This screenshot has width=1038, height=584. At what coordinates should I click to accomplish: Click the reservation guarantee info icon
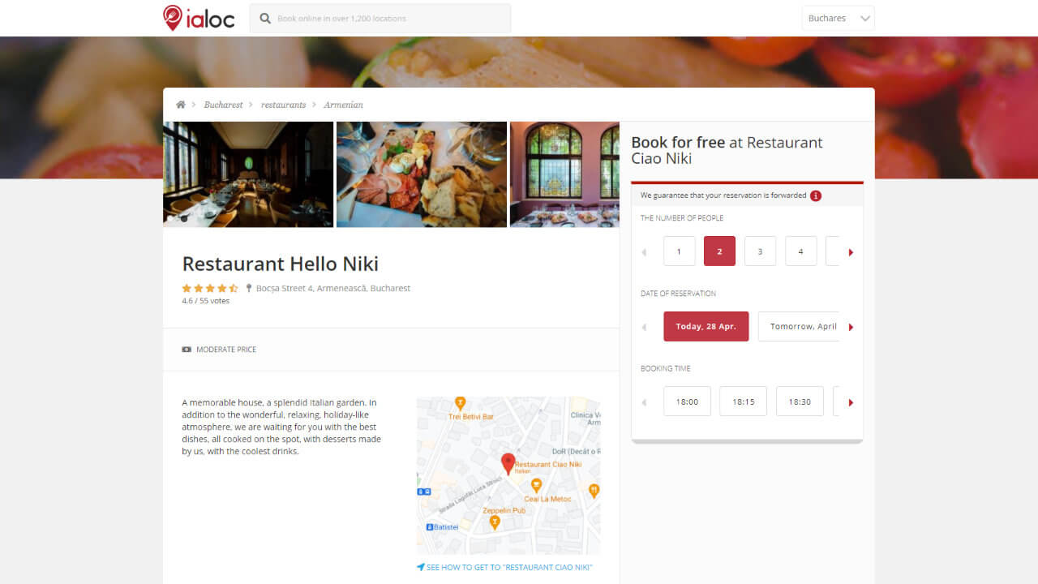coord(816,195)
